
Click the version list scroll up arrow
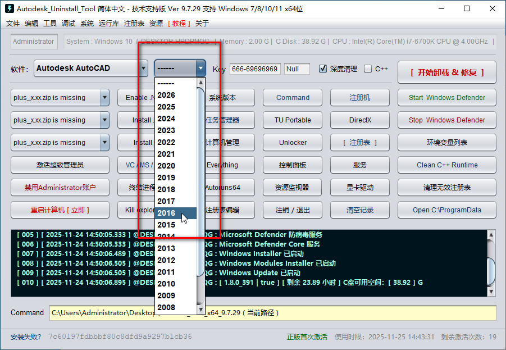[x=200, y=83]
